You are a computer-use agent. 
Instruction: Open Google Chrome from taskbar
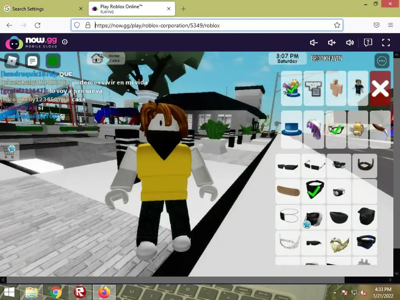click(x=56, y=292)
